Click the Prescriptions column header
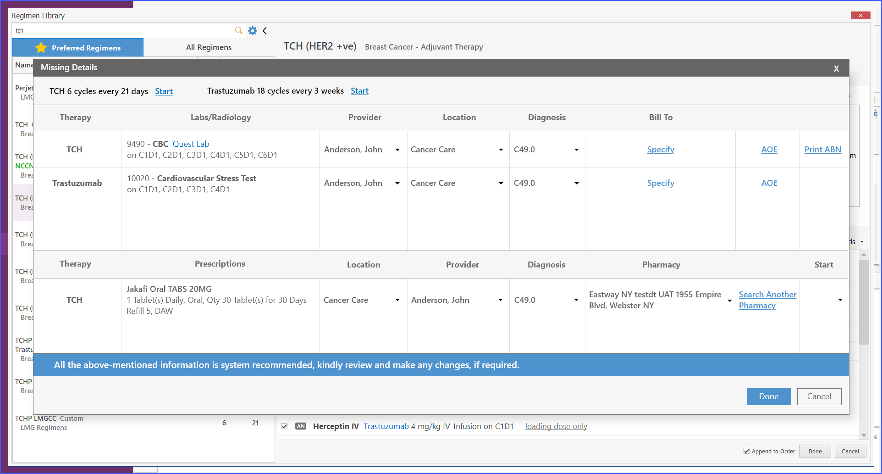The height and width of the screenshot is (474, 882). pos(220,264)
